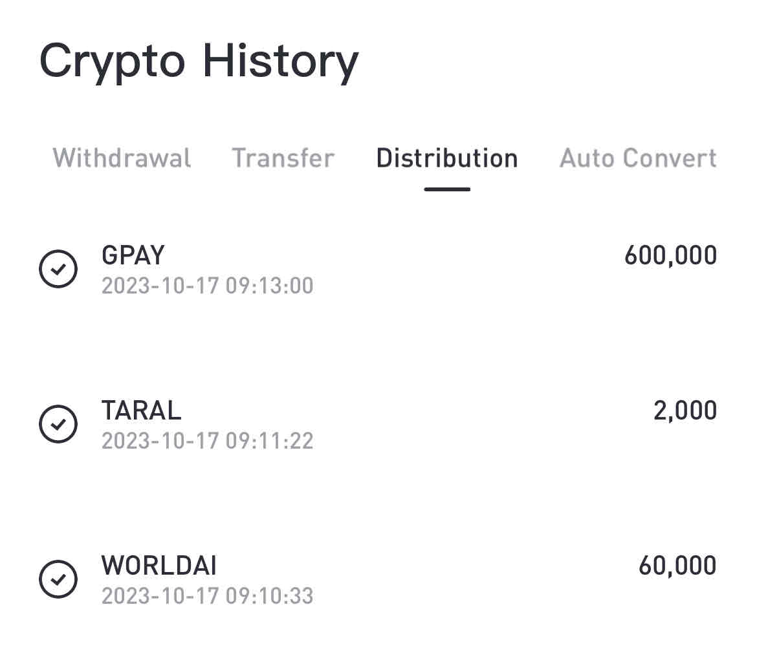Click the TARAL timestamp ending 09:11:22
Image resolution: width=757 pixels, height=649 pixels.
[207, 441]
